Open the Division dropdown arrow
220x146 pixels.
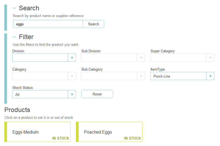[72, 58]
